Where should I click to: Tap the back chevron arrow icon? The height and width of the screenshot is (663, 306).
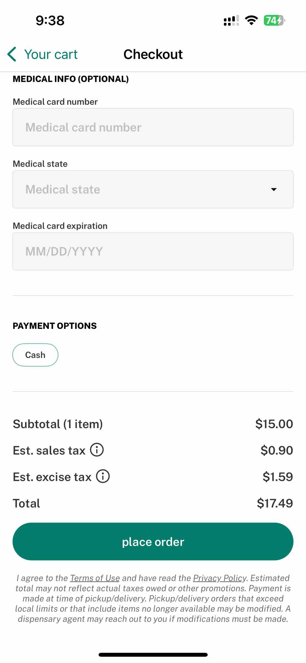(12, 54)
